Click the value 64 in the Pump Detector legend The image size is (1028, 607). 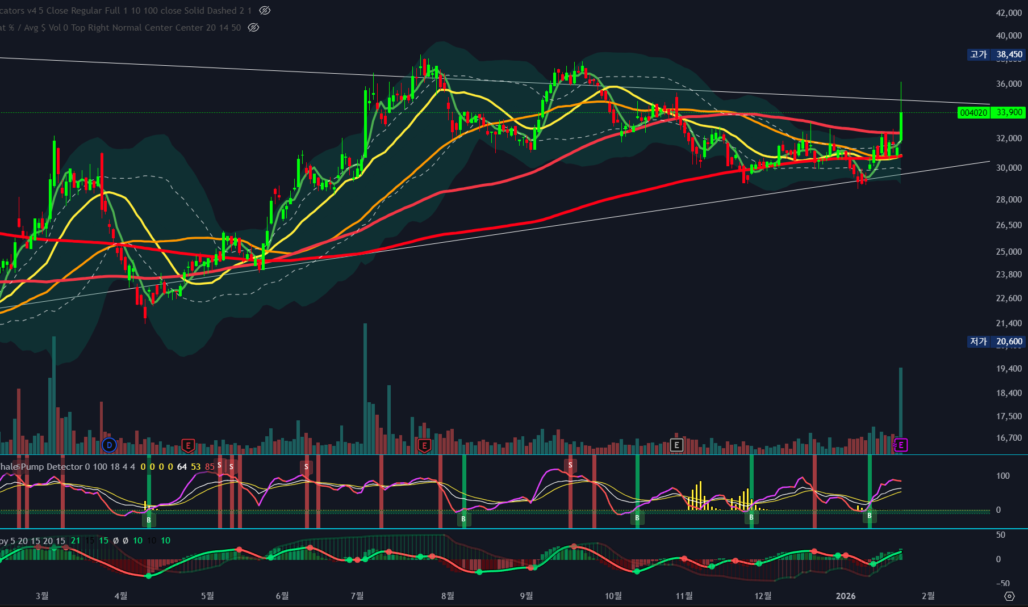pyautogui.click(x=182, y=466)
